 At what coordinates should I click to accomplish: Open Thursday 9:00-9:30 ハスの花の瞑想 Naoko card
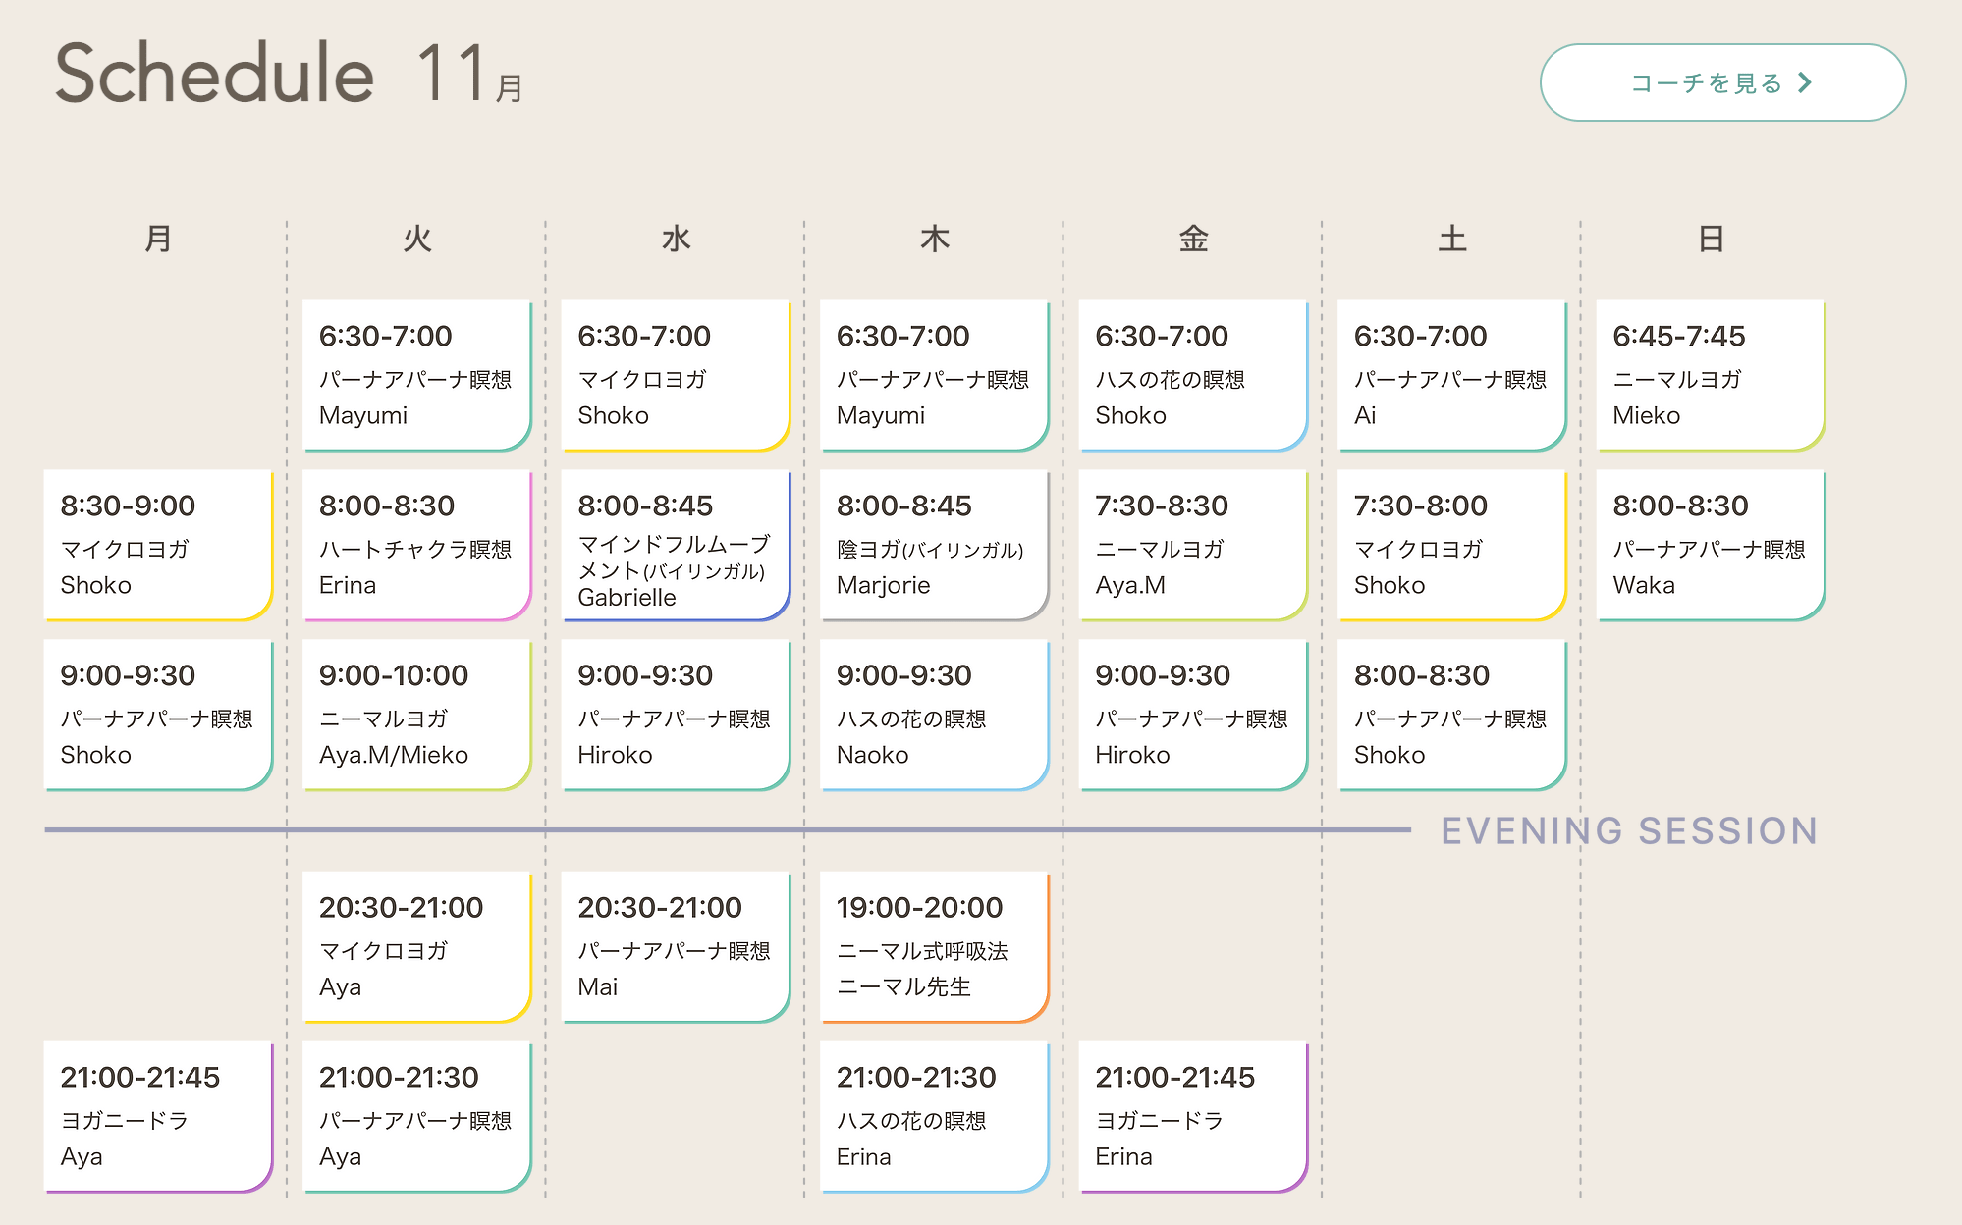(x=935, y=716)
